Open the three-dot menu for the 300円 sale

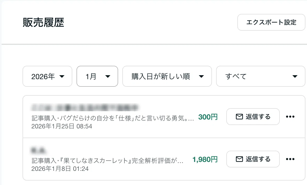(290, 117)
